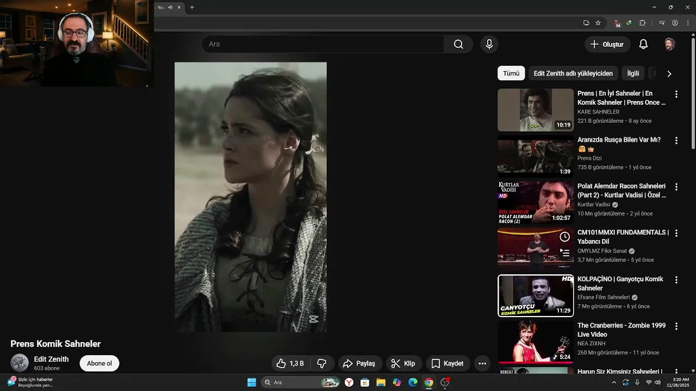Create a clip with Klip button
The image size is (696, 391).
point(403,363)
